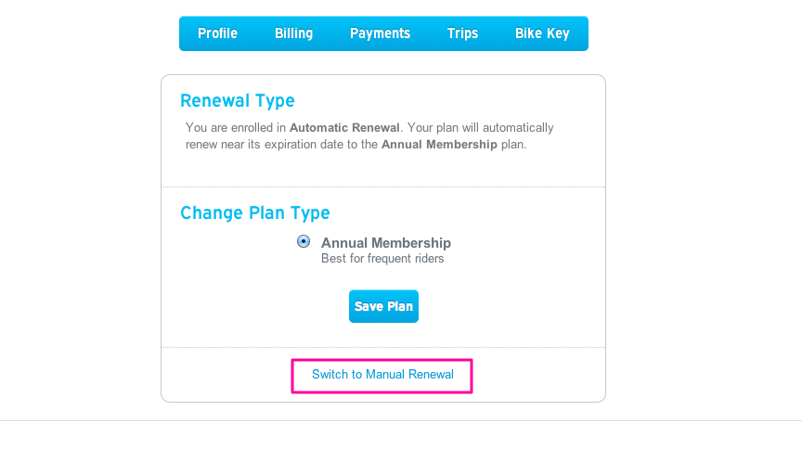View the Trips tab
Viewport: 802px width, 449px height.
[462, 33]
